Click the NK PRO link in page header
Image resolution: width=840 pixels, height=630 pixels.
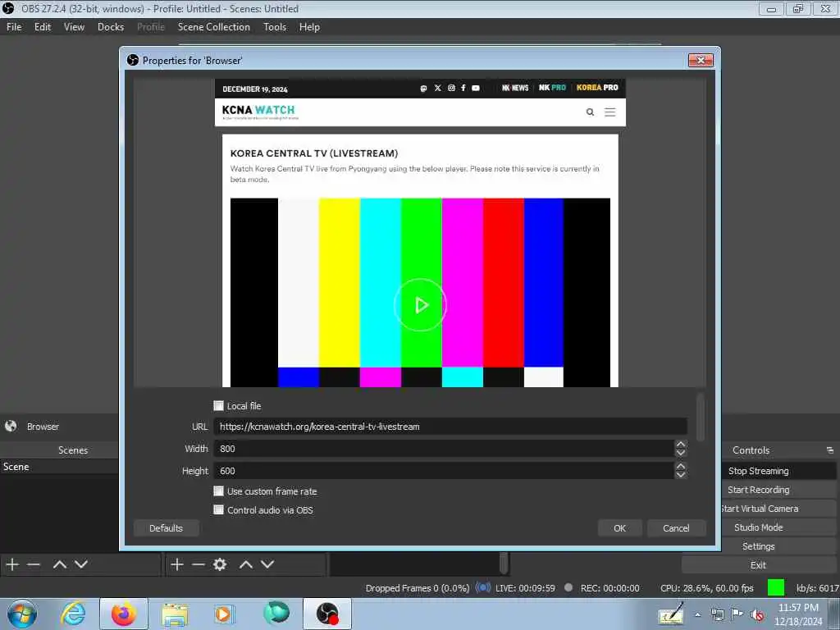552,87
